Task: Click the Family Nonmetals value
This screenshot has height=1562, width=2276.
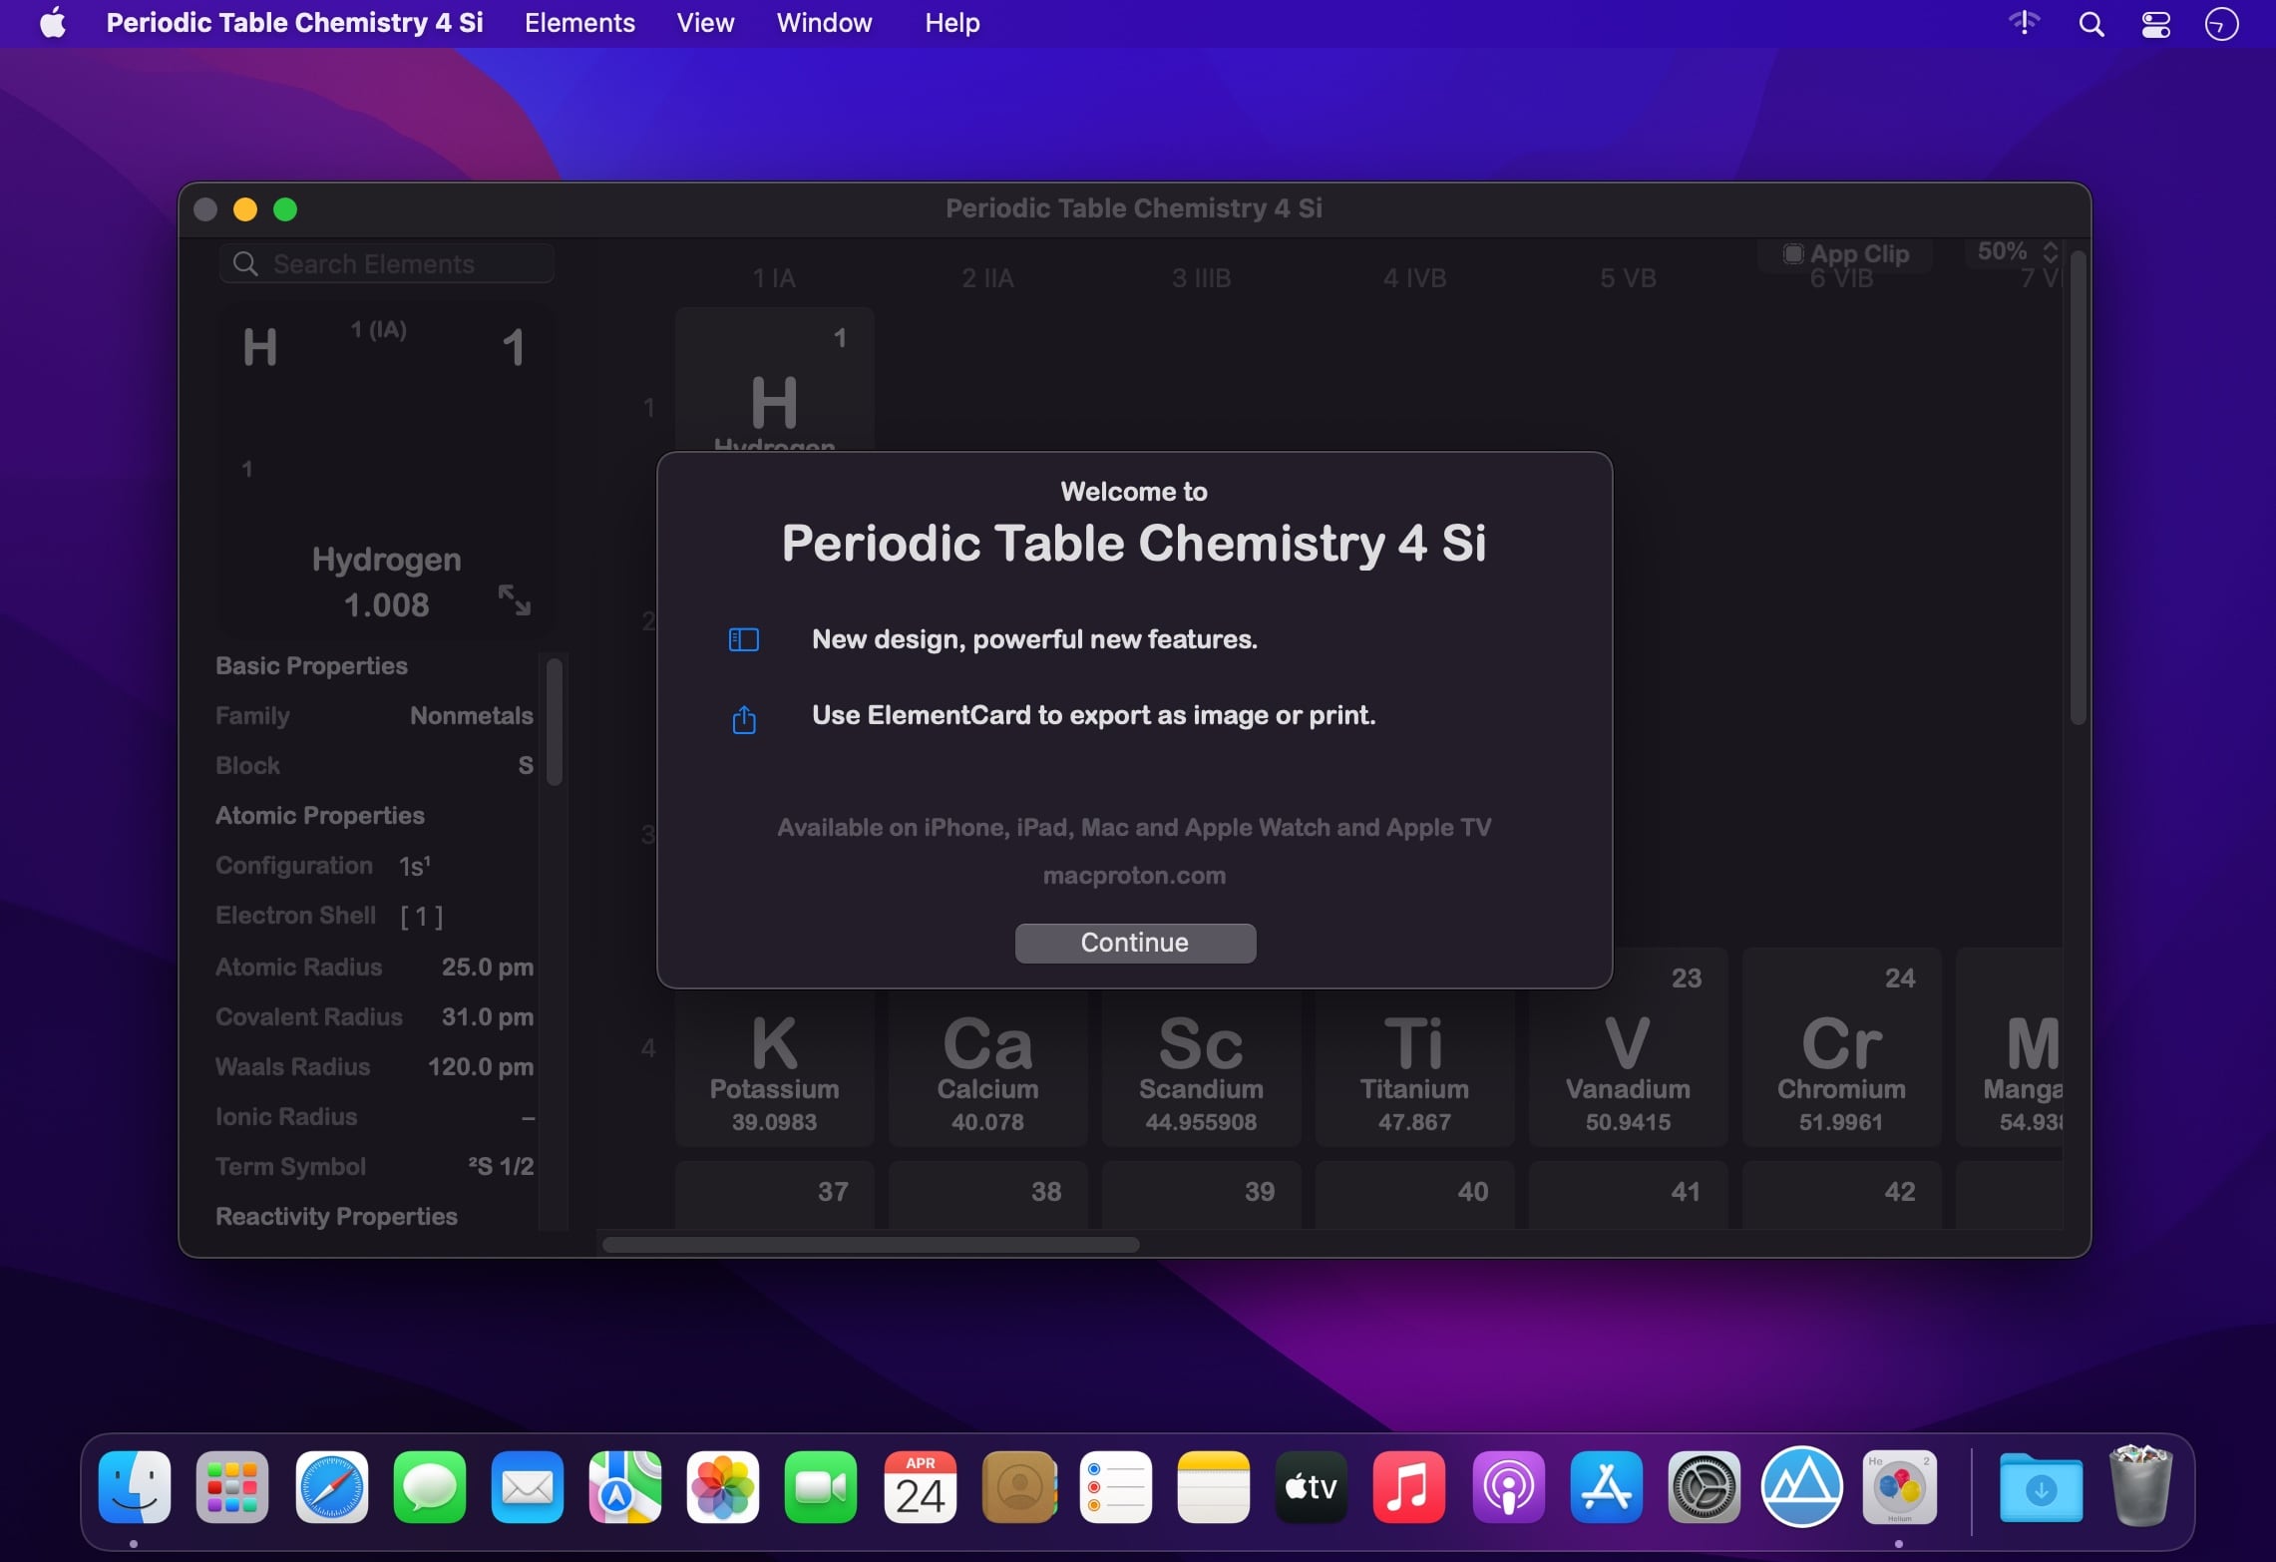Action: click(472, 716)
